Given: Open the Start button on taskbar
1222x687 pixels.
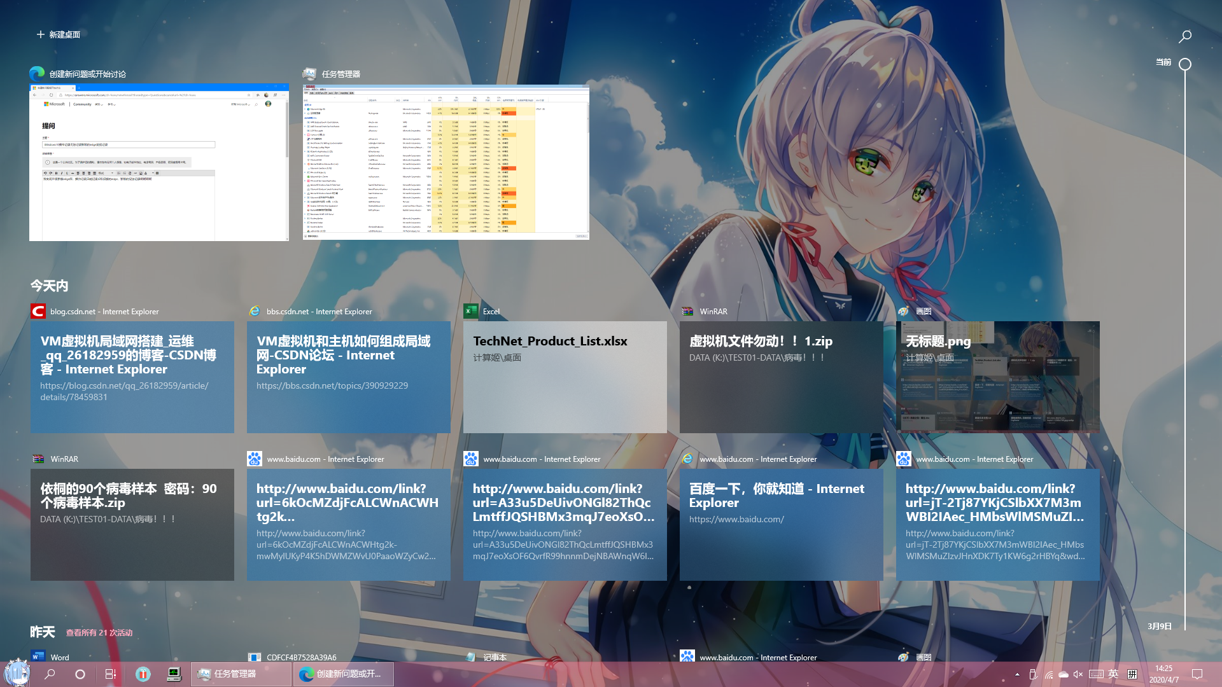Looking at the screenshot, I should (x=17, y=674).
